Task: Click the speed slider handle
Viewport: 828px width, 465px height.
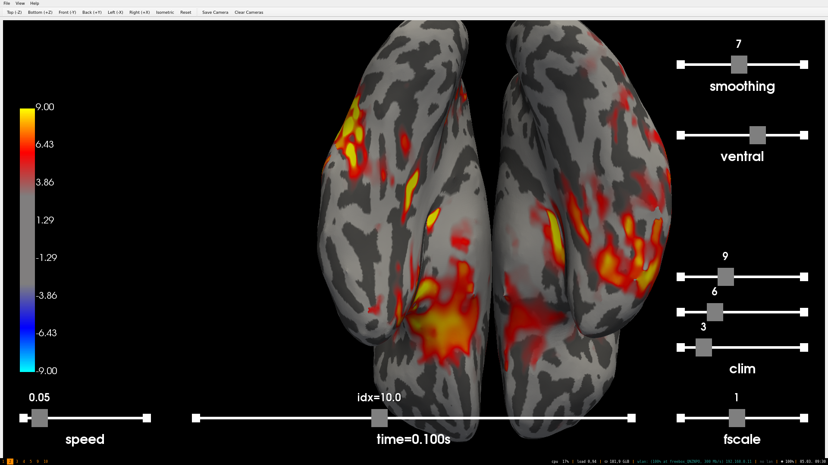Action: 40,418
